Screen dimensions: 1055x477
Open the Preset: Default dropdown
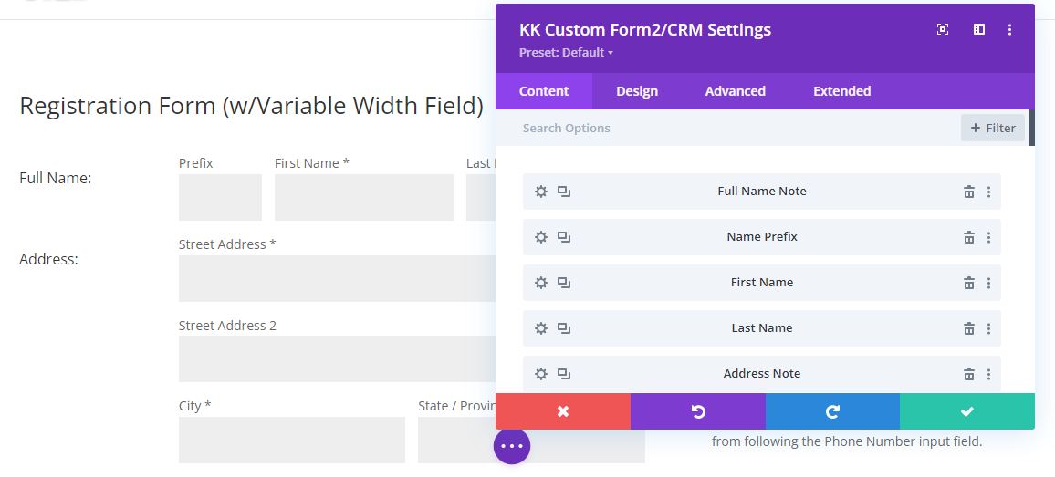[x=566, y=53]
